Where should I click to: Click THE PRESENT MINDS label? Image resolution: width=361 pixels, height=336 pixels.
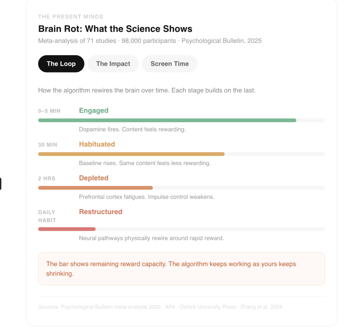tap(71, 17)
